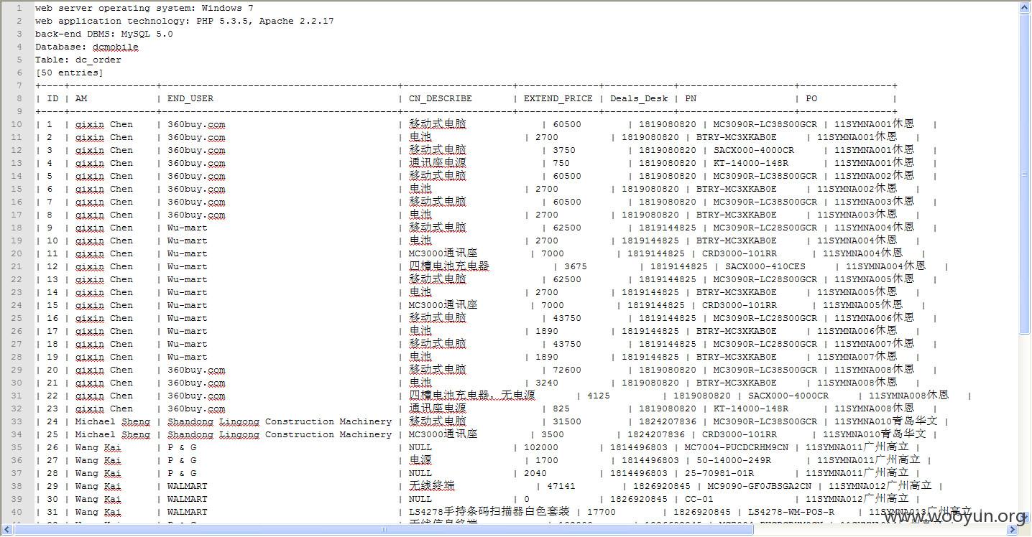Image resolution: width=1032 pixels, height=537 pixels.
Task: Click part number "25-70981-01R"
Action: (719, 474)
